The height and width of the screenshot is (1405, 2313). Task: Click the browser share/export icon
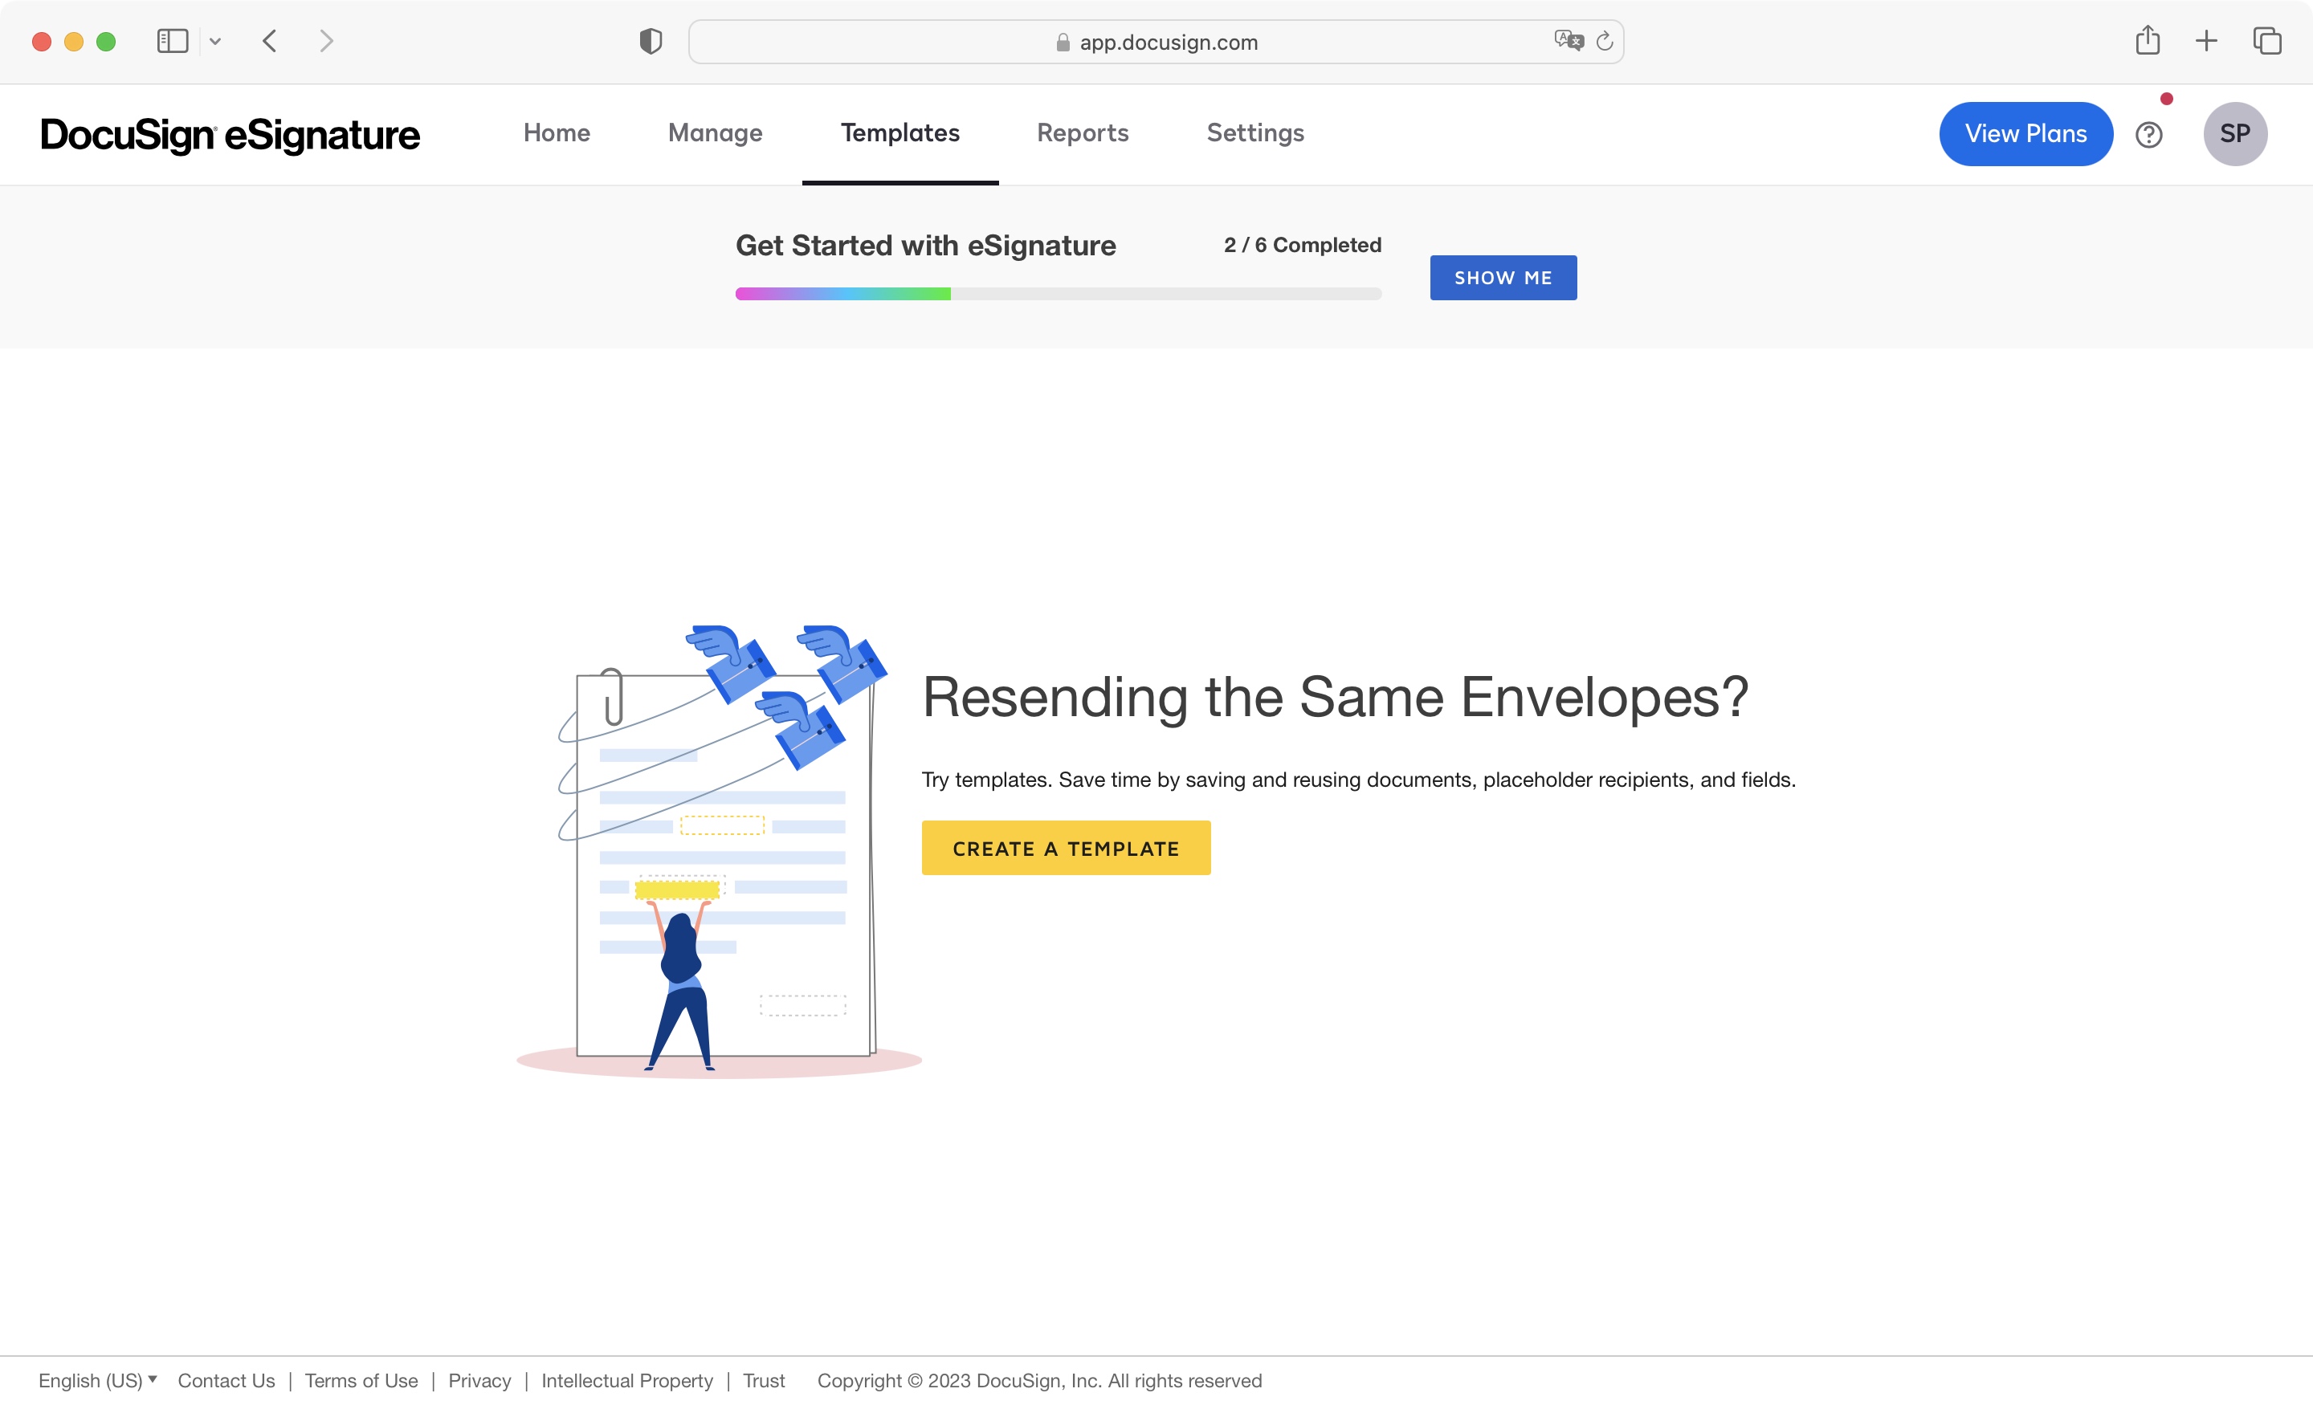2148,39
